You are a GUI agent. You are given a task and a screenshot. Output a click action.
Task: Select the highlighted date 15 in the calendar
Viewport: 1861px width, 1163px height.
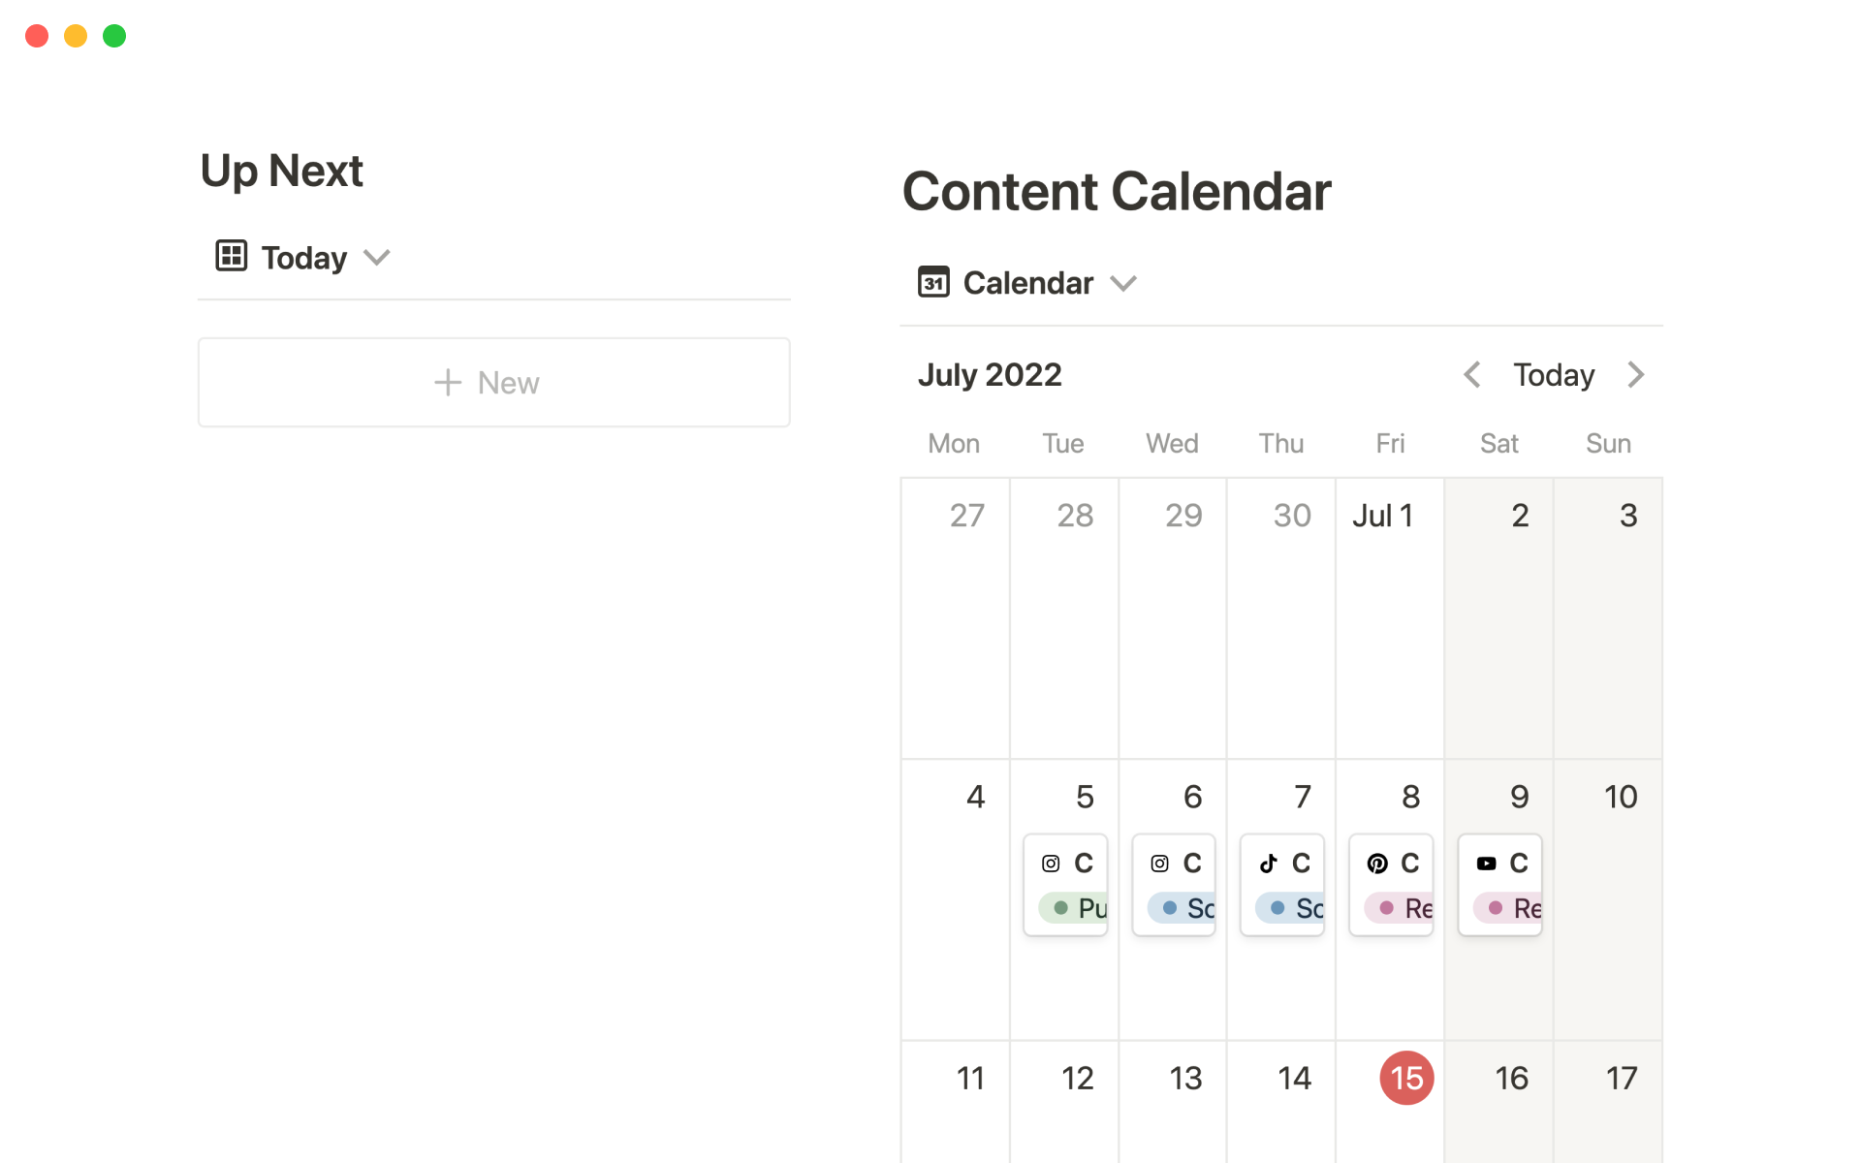click(1406, 1078)
